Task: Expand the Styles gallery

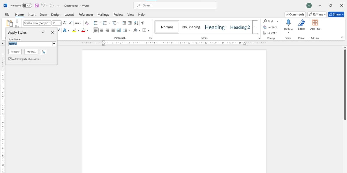Action: tap(255, 27)
